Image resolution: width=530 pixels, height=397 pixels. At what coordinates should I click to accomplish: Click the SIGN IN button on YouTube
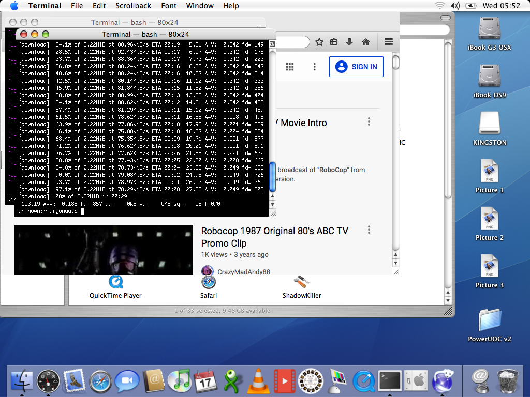[x=356, y=67]
